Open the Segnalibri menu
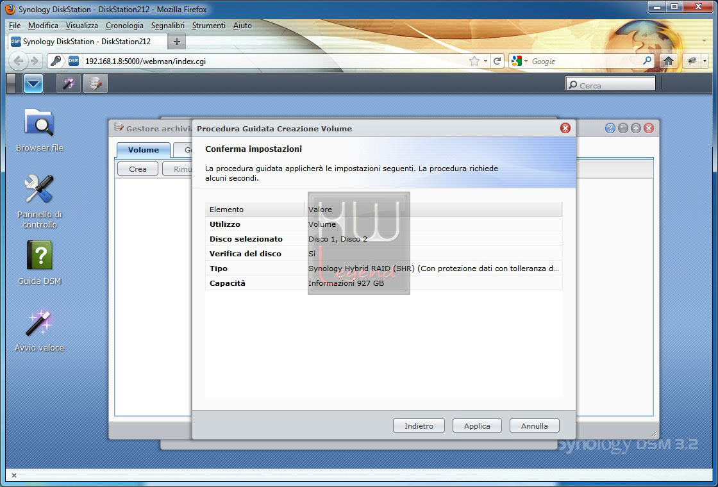 167,26
